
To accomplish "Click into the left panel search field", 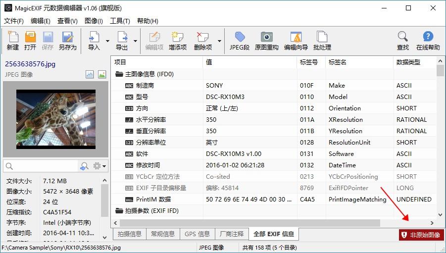I will [41, 166].
